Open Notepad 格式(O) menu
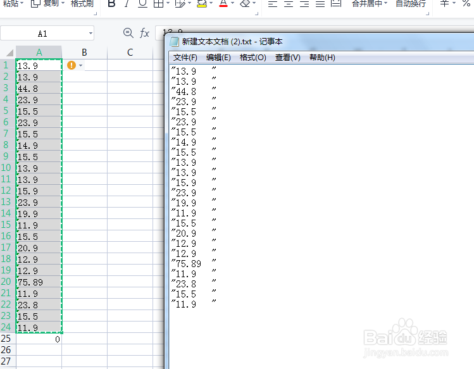474x369 pixels. [253, 58]
